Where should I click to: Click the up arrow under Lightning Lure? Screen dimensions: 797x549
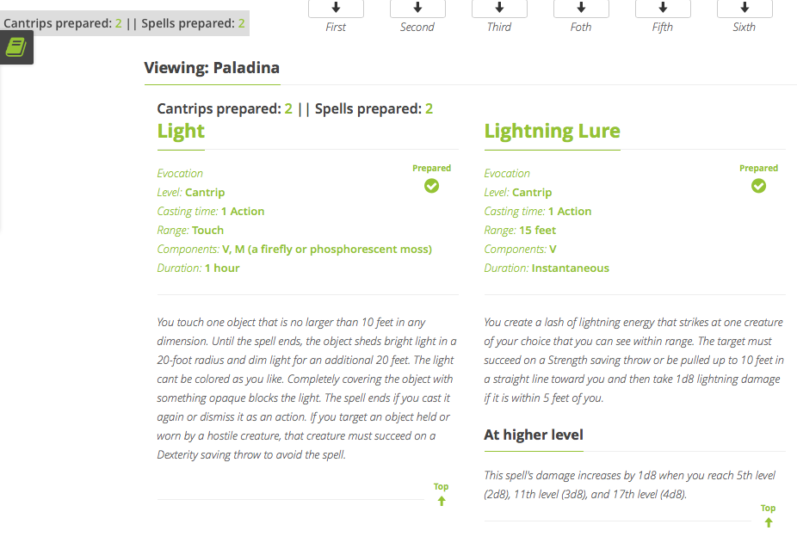(x=769, y=522)
